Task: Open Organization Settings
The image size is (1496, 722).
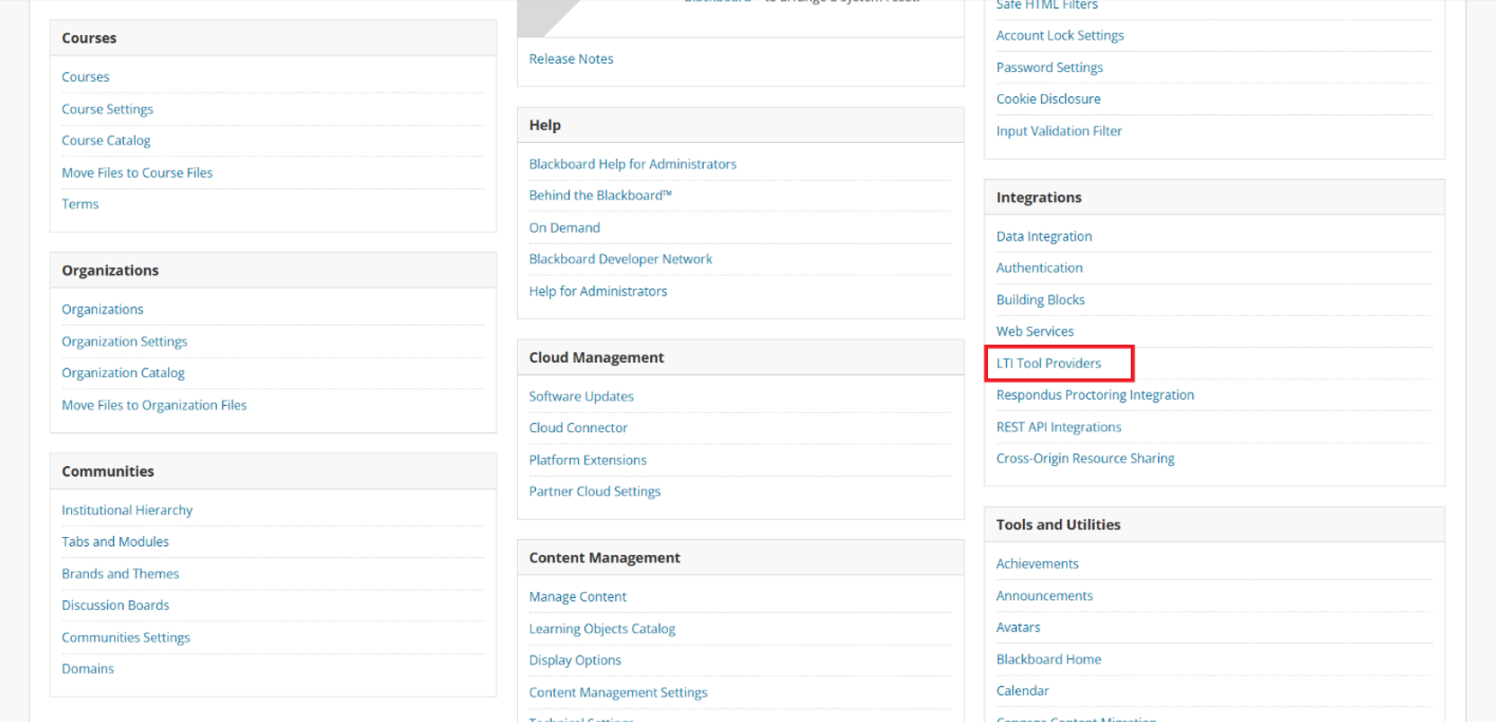Action: pos(124,341)
